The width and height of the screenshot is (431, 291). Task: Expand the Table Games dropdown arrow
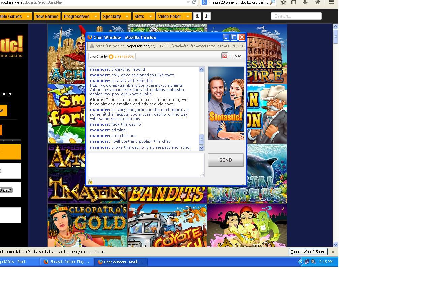pyautogui.click(x=28, y=16)
